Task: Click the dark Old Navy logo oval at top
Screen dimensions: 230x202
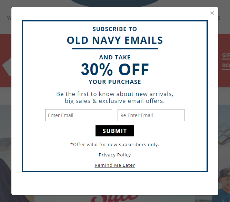Action: [x=115, y=3]
